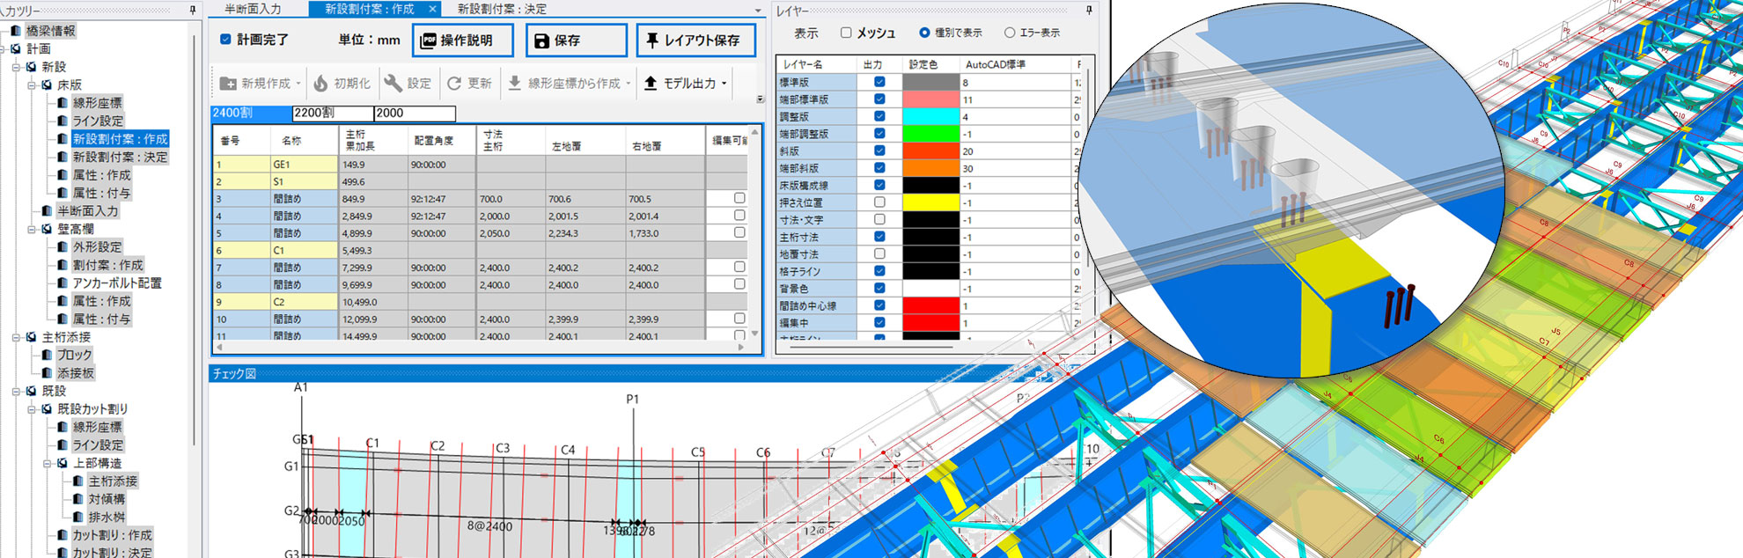Screen dimensions: 1743x558
Task: Enable the メッシュ display checkbox
Action: (x=846, y=33)
